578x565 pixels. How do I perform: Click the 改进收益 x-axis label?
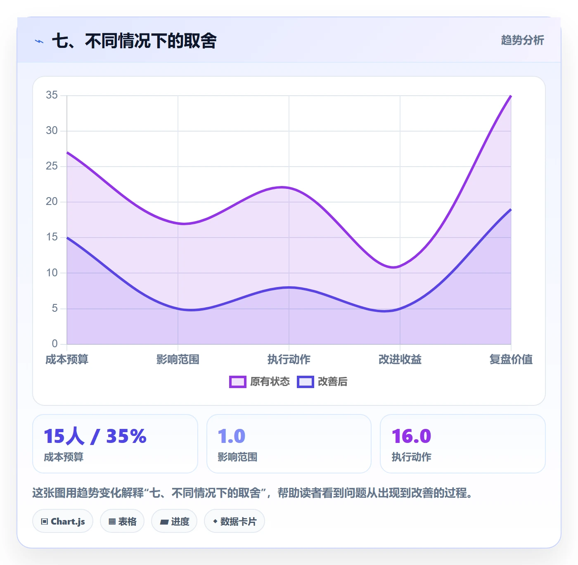click(400, 360)
